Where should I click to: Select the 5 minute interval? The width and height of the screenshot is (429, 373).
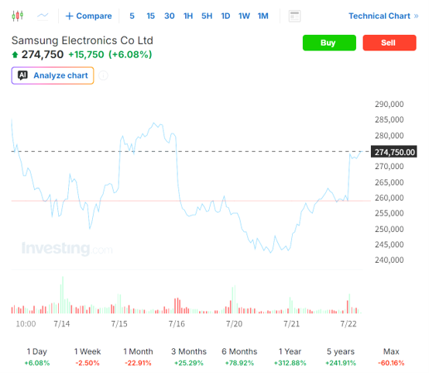click(132, 16)
